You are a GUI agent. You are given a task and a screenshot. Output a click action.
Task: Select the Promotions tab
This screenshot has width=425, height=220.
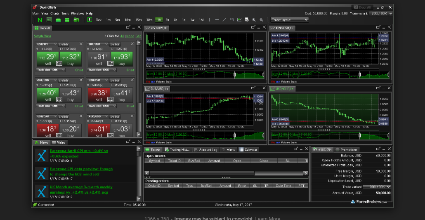(x=347, y=149)
